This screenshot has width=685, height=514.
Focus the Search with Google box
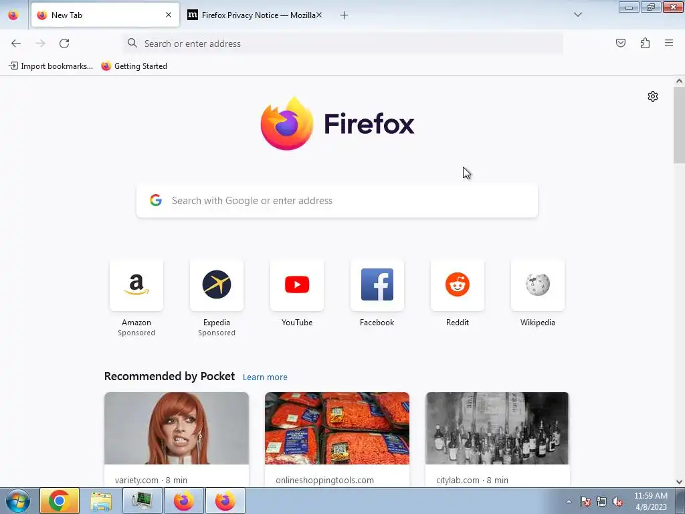[x=337, y=201]
